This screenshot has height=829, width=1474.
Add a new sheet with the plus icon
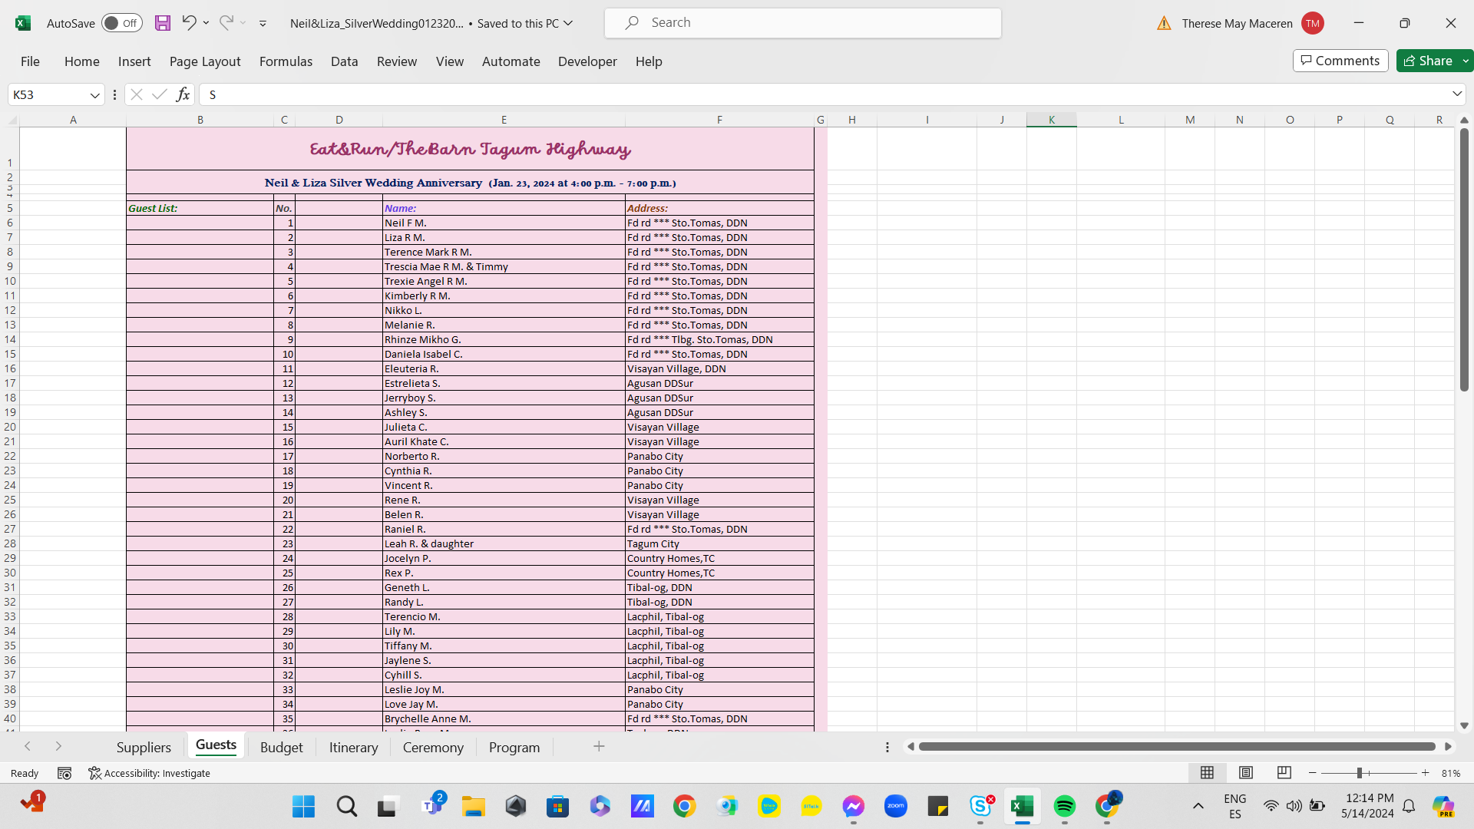(x=599, y=746)
